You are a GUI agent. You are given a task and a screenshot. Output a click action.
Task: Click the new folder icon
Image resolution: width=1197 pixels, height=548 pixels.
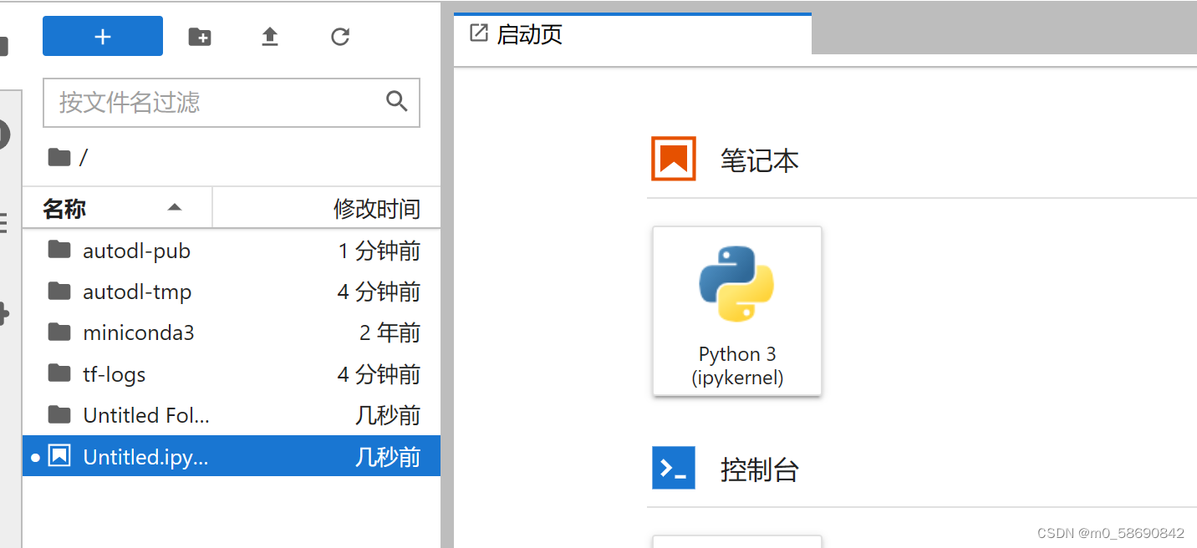(x=199, y=36)
